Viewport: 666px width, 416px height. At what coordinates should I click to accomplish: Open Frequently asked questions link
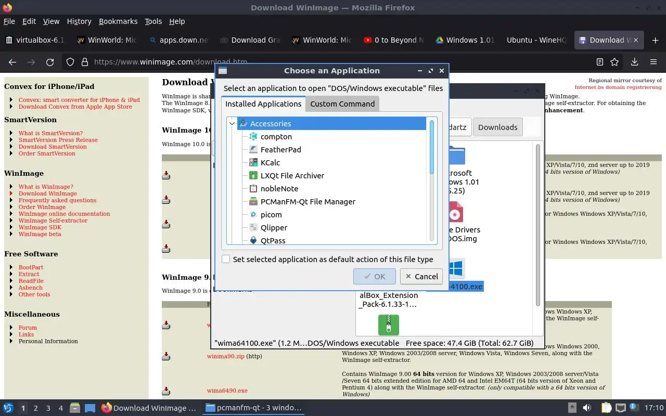(57, 200)
